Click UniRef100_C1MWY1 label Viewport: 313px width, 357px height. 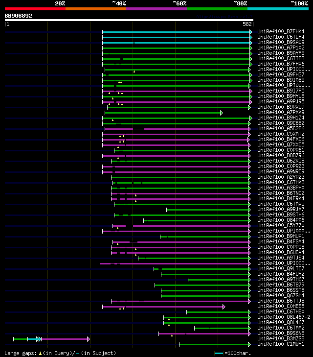click(281, 344)
